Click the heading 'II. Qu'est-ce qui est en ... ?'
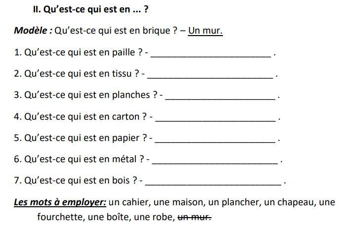347x229 pixels. click(x=90, y=9)
